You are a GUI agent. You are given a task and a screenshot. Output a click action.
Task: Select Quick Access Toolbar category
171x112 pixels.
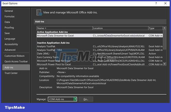(16, 62)
